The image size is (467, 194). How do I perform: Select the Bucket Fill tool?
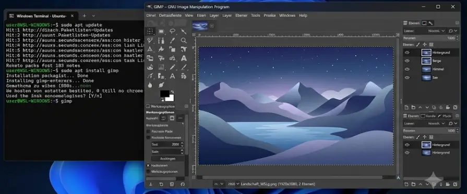click(150, 68)
